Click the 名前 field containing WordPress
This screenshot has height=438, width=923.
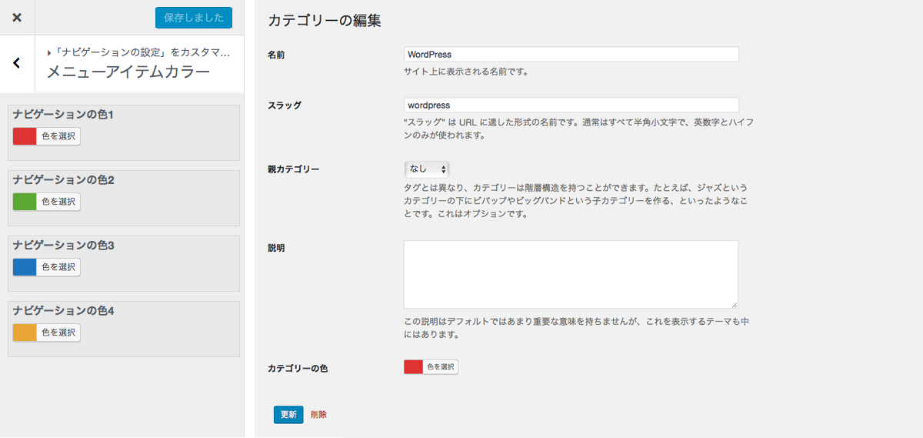(571, 55)
